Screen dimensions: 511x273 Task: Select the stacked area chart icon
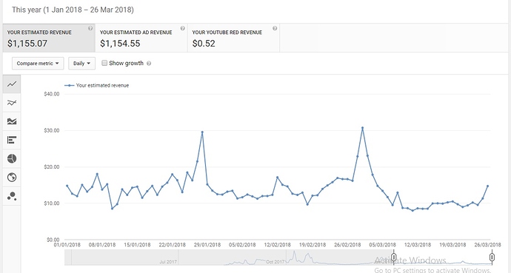(x=12, y=121)
